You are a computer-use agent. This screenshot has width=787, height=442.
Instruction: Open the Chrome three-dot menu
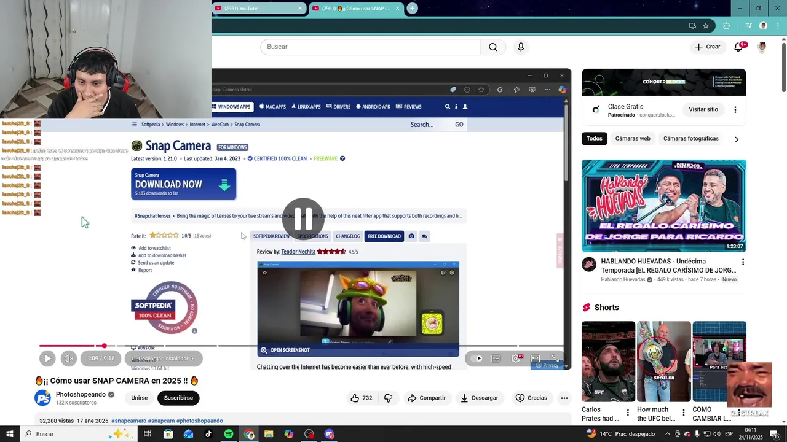[778, 26]
